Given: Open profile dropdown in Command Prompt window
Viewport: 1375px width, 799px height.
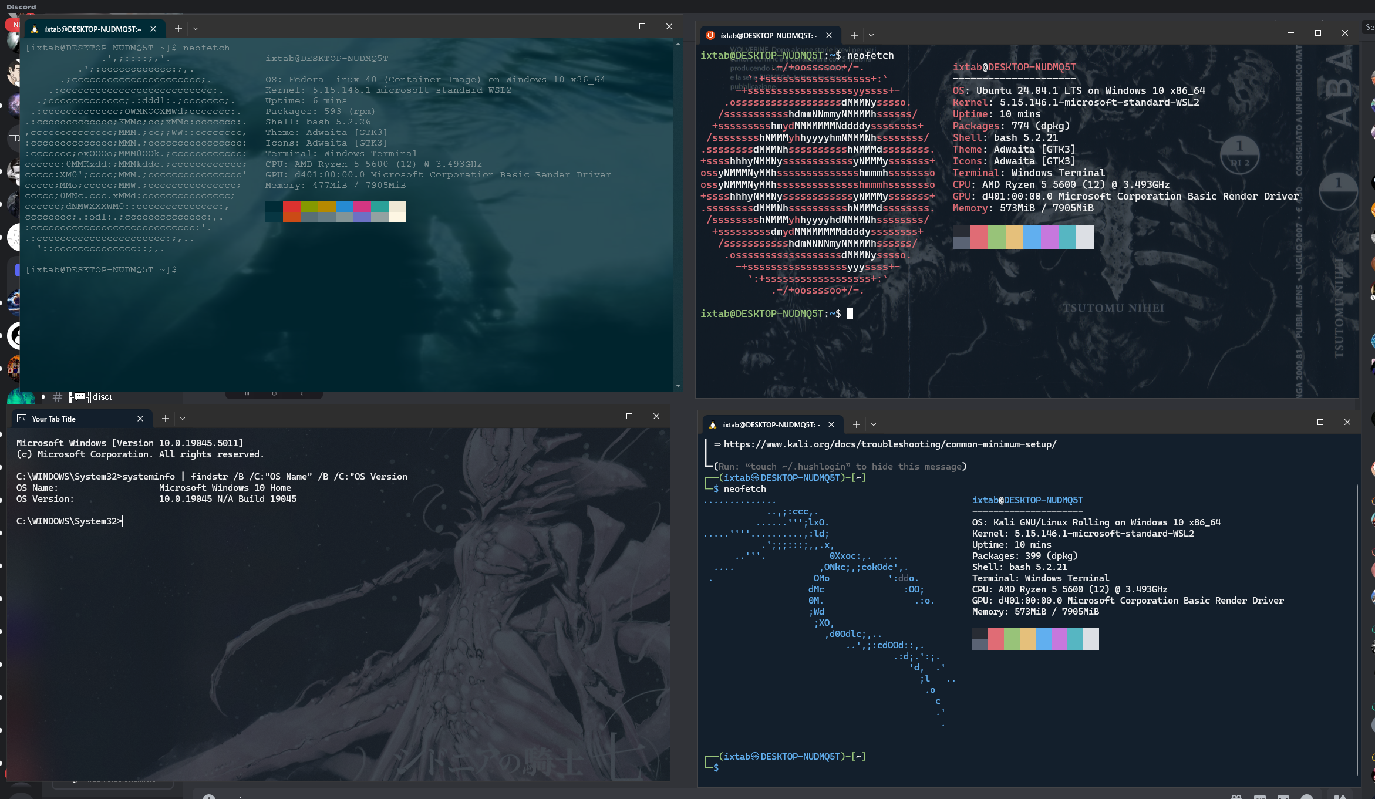Looking at the screenshot, I should tap(183, 419).
